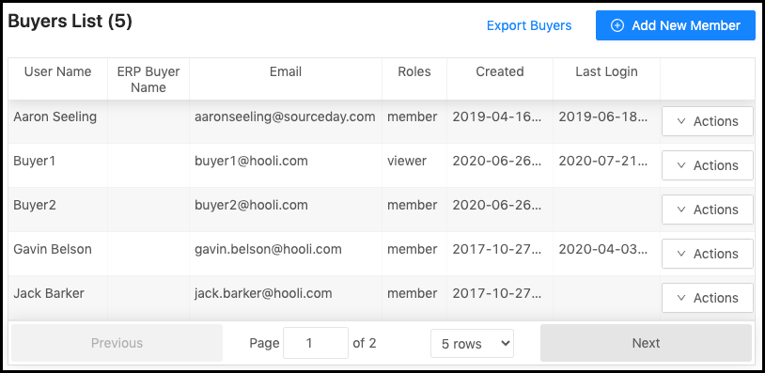The height and width of the screenshot is (373, 765).
Task: Click the Previous page button
Action: 117,343
